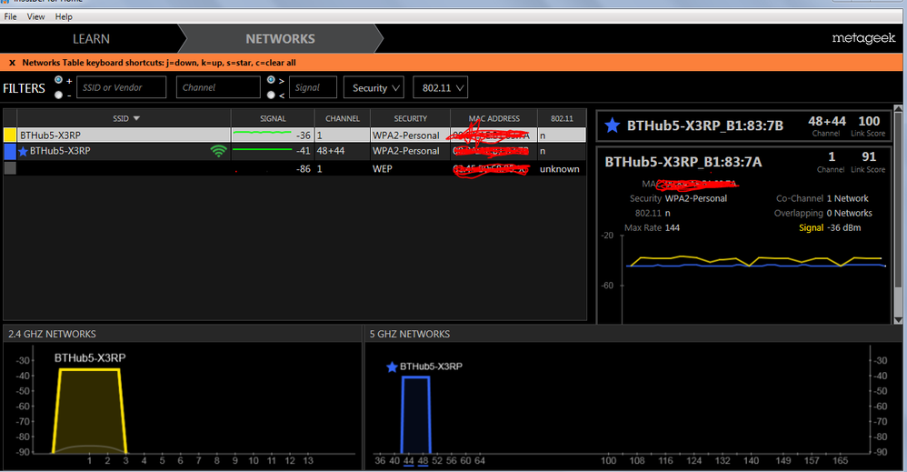Click the 5 GHZ NETWORKS panel title

(410, 334)
